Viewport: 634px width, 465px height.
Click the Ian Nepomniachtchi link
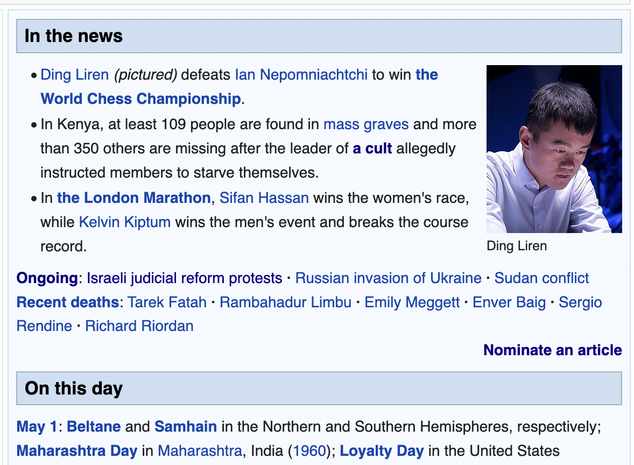[x=301, y=75]
